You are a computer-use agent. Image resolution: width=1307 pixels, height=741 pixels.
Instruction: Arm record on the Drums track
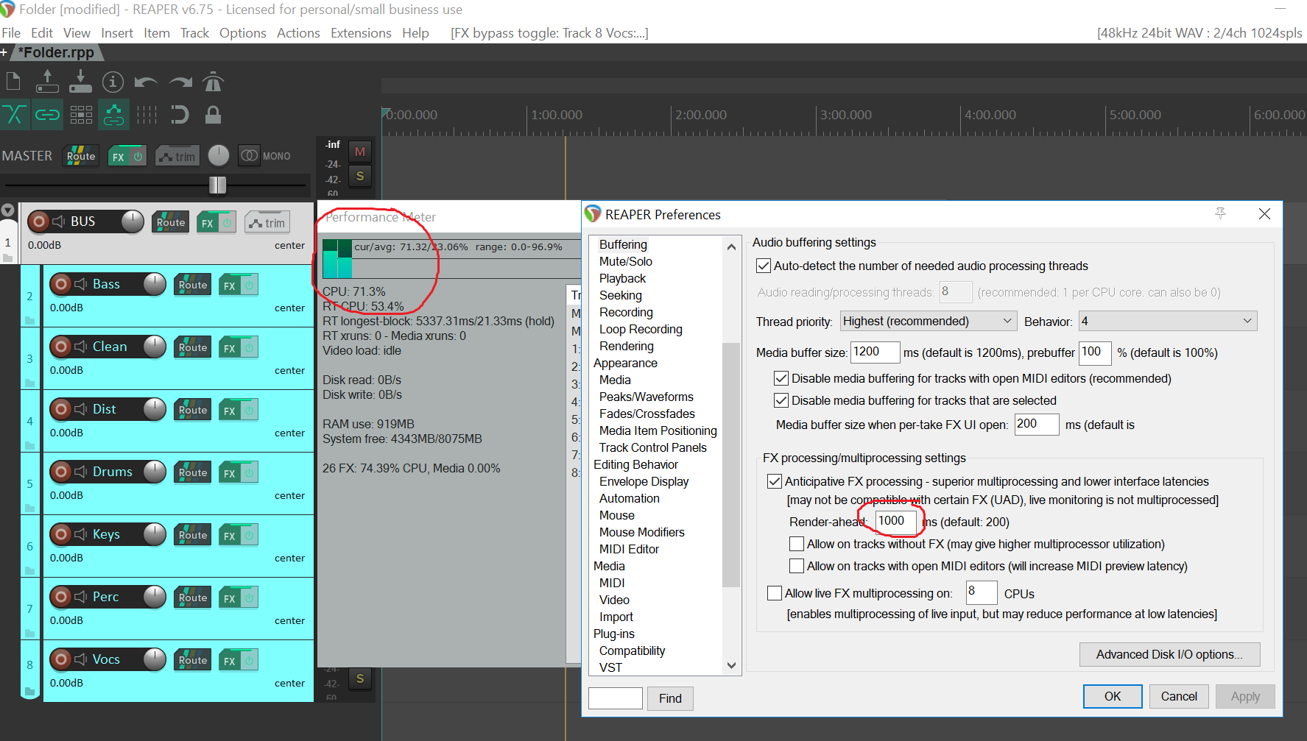pos(61,472)
